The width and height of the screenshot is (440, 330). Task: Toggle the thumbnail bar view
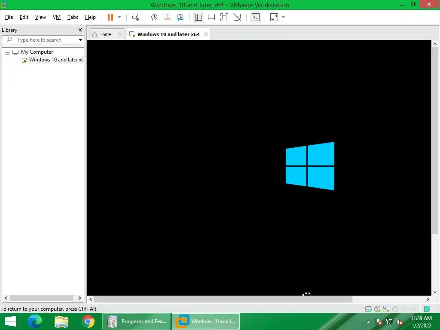tap(211, 17)
